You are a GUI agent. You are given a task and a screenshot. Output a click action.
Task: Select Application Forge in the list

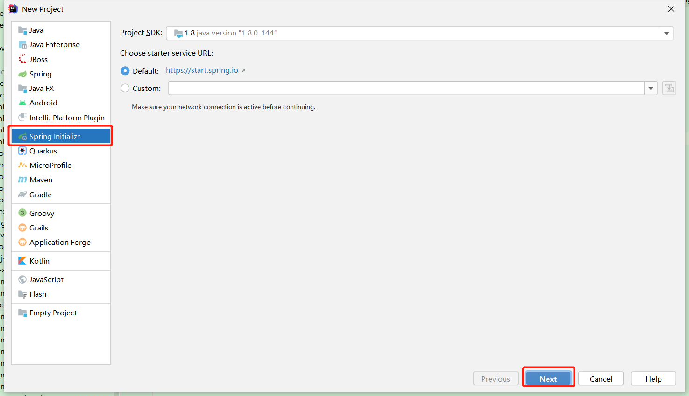(x=61, y=242)
